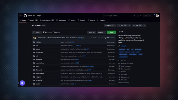Switch to the Issues tab

click(x=33, y=20)
